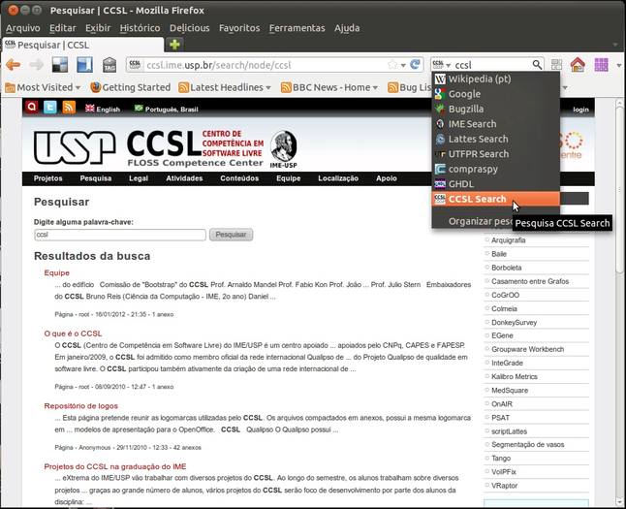Choose compraspy search engine
Screen dimensions: 626x509
click(495, 169)
